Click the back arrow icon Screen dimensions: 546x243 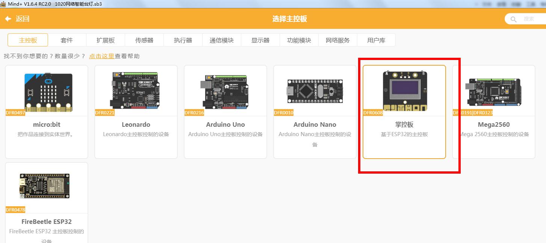pyautogui.click(x=8, y=19)
